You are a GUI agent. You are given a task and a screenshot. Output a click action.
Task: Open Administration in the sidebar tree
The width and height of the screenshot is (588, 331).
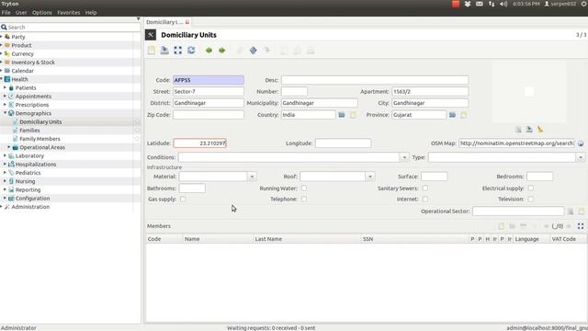click(x=30, y=207)
